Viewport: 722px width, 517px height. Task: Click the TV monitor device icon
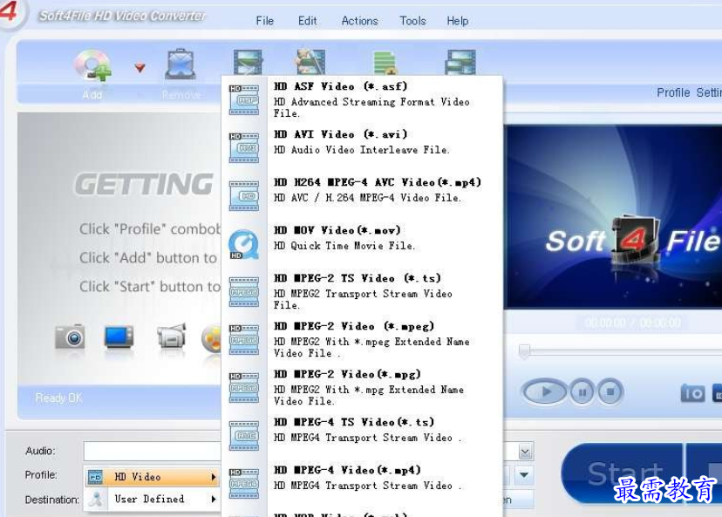point(119,337)
